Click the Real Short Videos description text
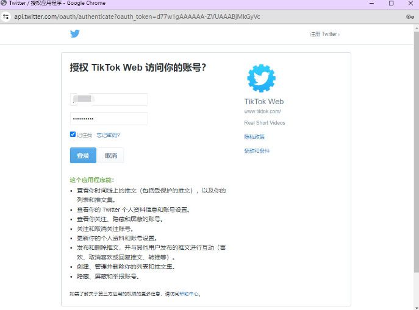The image size is (419, 310). tap(265, 123)
